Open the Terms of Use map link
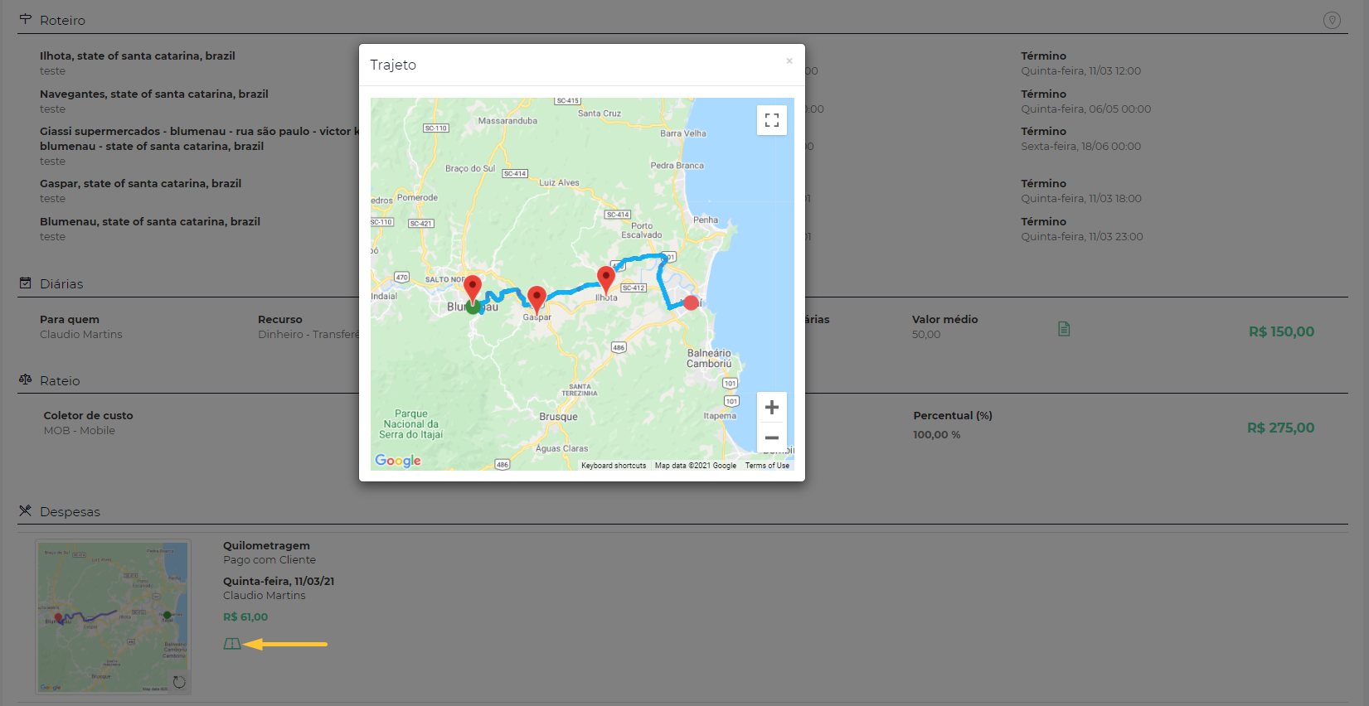Image resolution: width=1369 pixels, height=706 pixels. (767, 466)
